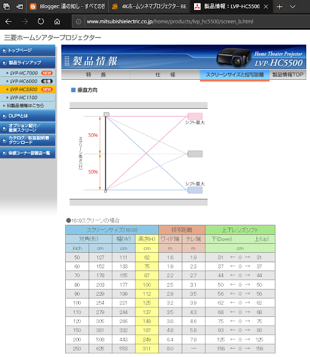310x357 pixels.
Task: Open a new tab with plus icon
Action: coord(279,7)
